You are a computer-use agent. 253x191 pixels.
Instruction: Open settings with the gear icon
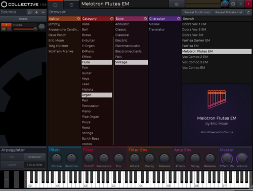point(233,4)
